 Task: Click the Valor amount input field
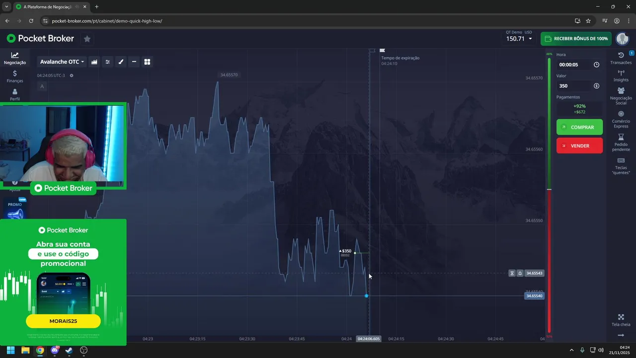(574, 86)
